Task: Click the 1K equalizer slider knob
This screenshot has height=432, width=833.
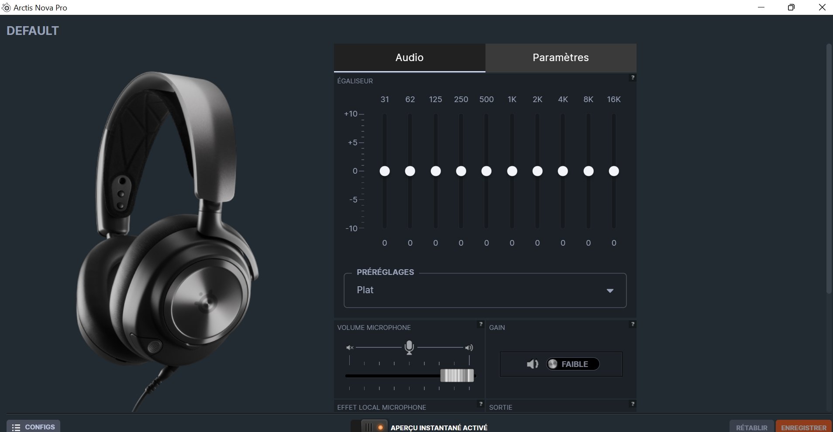Action: tap(512, 171)
